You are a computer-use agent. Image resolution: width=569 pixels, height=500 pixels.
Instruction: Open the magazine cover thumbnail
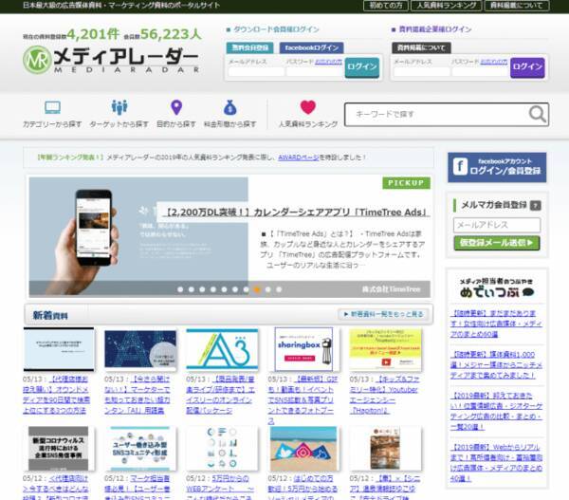pyautogui.click(x=385, y=449)
